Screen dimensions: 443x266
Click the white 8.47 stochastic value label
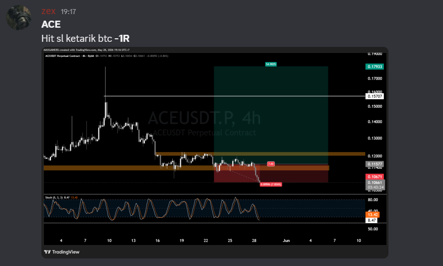[372, 220]
